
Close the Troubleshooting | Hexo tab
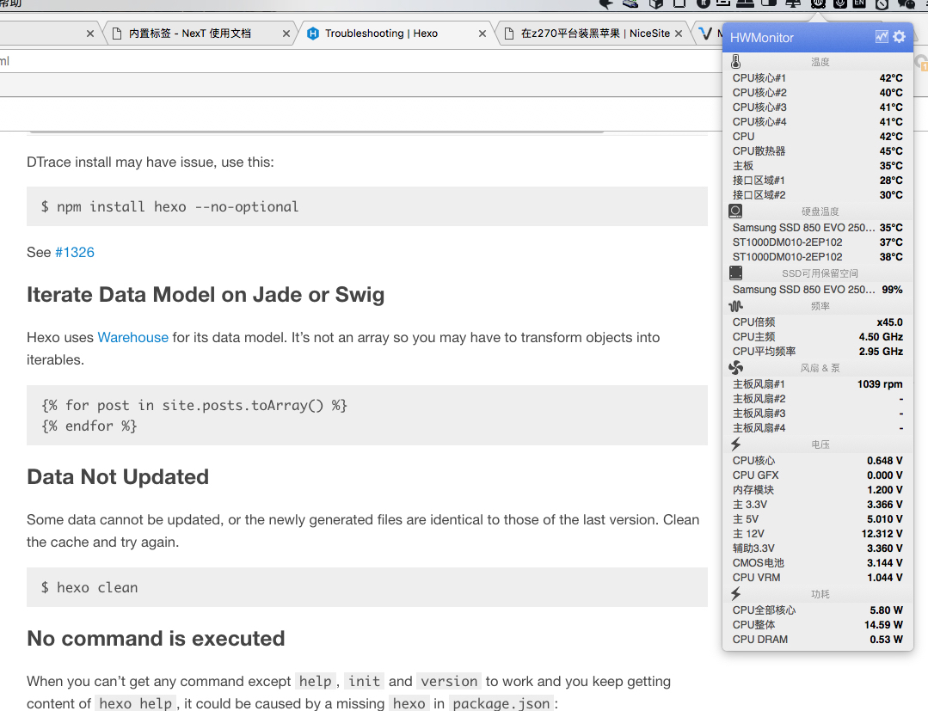click(482, 34)
